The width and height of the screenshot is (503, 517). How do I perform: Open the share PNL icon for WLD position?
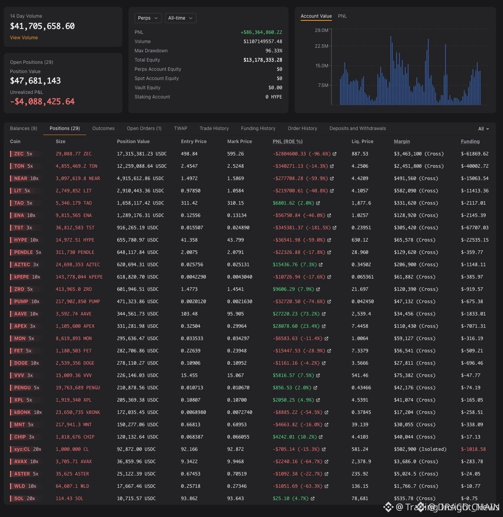coord(326,486)
